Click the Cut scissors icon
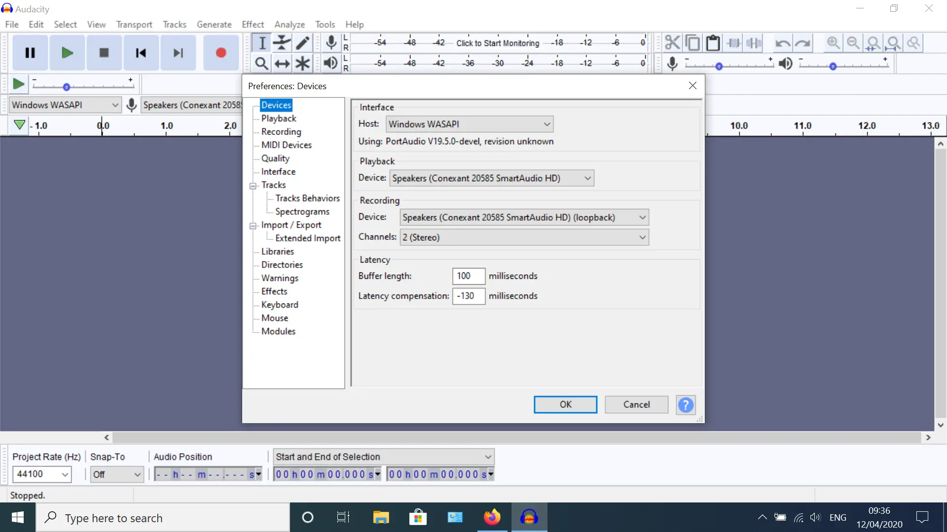 [672, 43]
